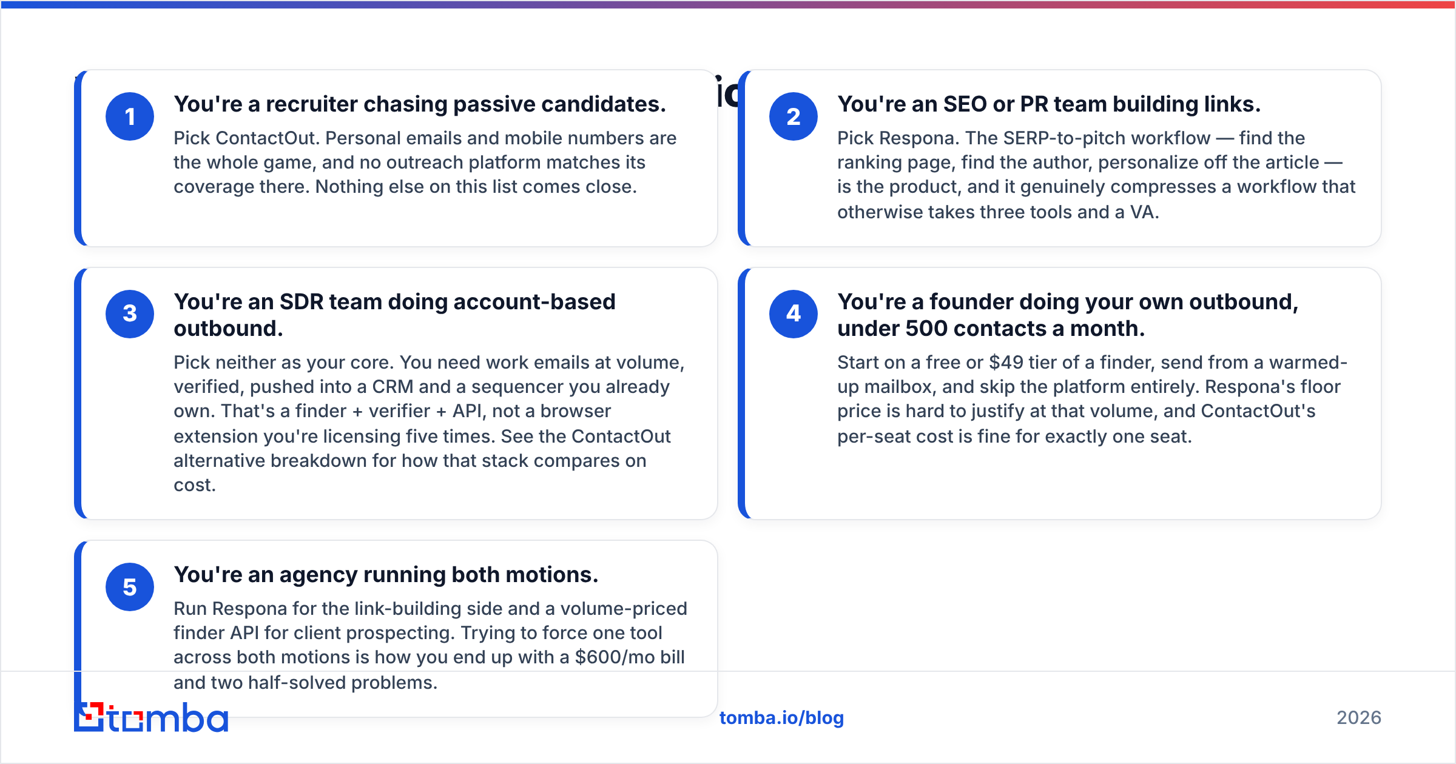The width and height of the screenshot is (1456, 764).
Task: Click the blue number 4 circle badge
Action: point(794,313)
